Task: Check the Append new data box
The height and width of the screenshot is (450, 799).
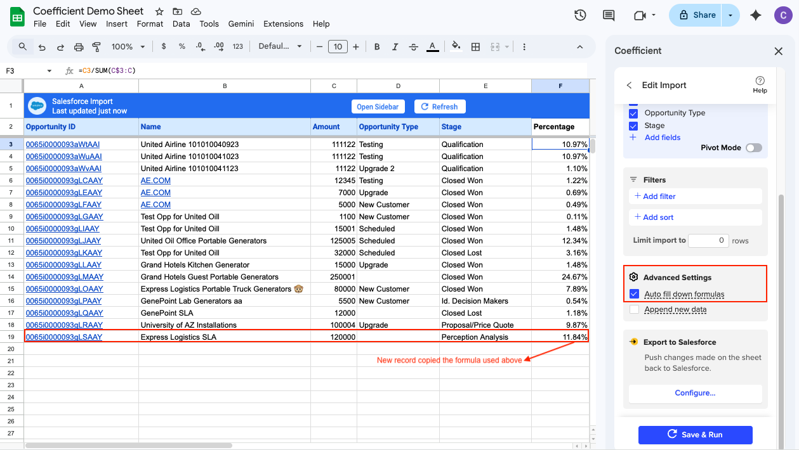Action: (x=633, y=309)
